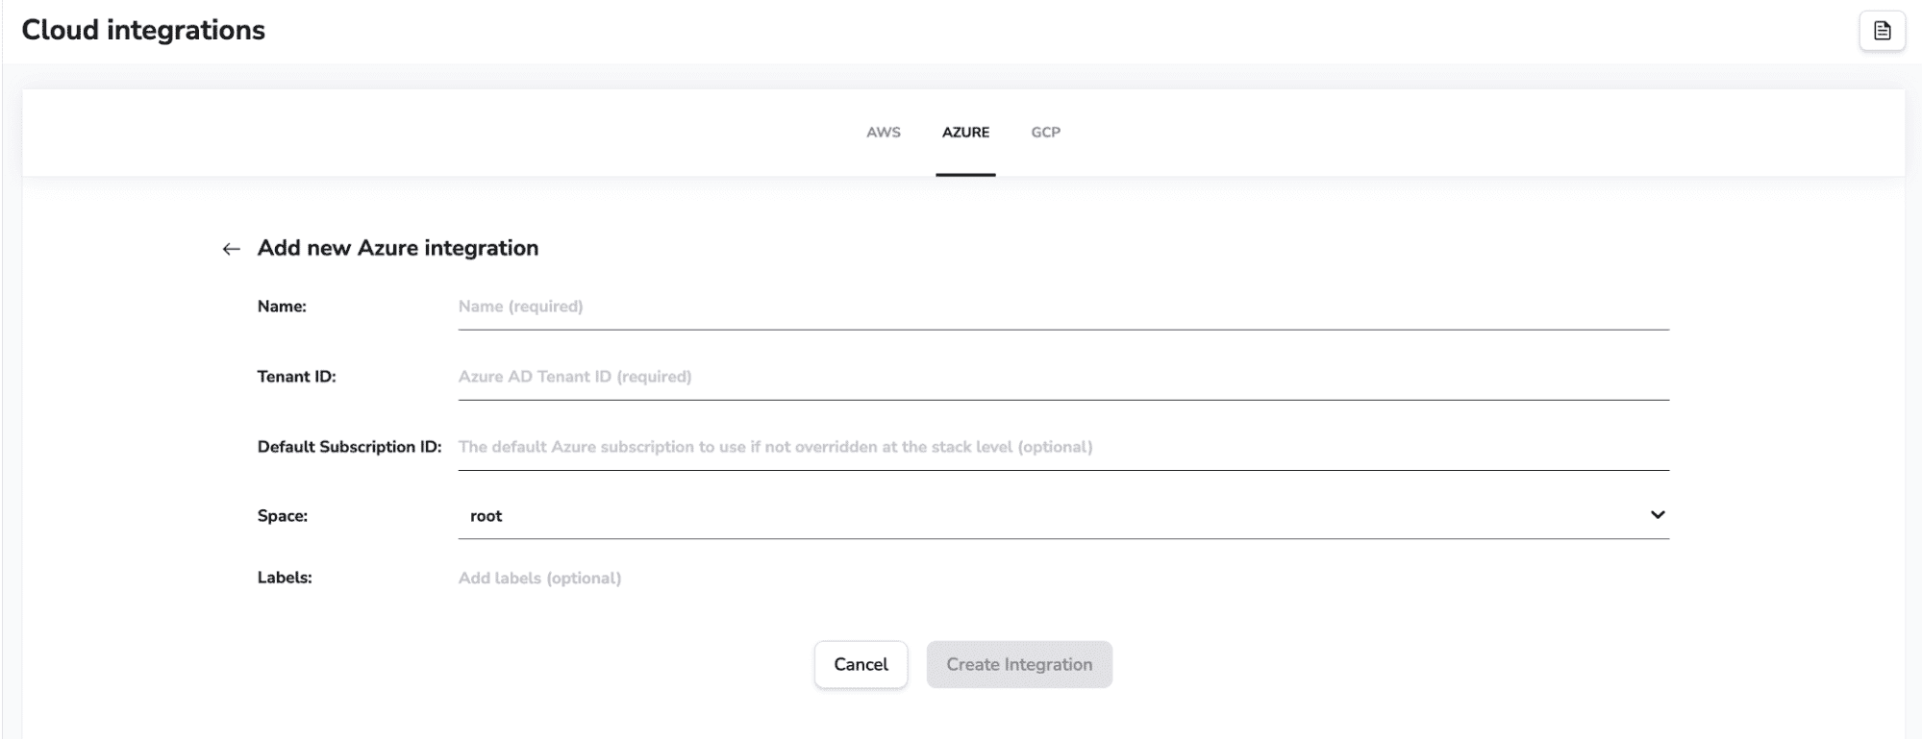This screenshot has height=740, width=1922.
Task: Click the Azure AD Tenant ID field
Action: coord(1063,377)
